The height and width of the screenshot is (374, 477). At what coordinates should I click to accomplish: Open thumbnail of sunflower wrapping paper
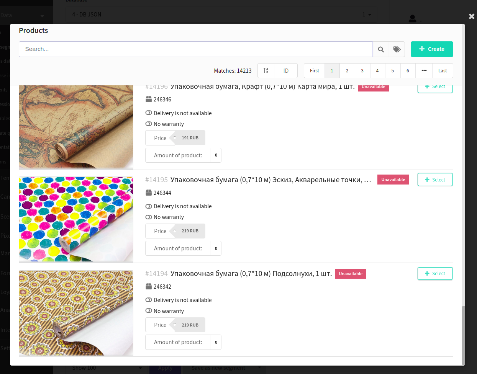tap(76, 313)
